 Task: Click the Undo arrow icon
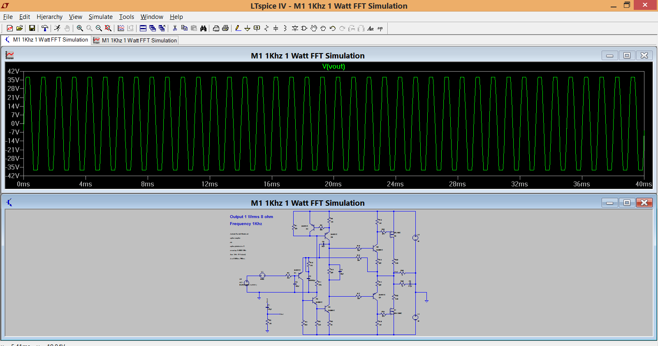tap(333, 28)
